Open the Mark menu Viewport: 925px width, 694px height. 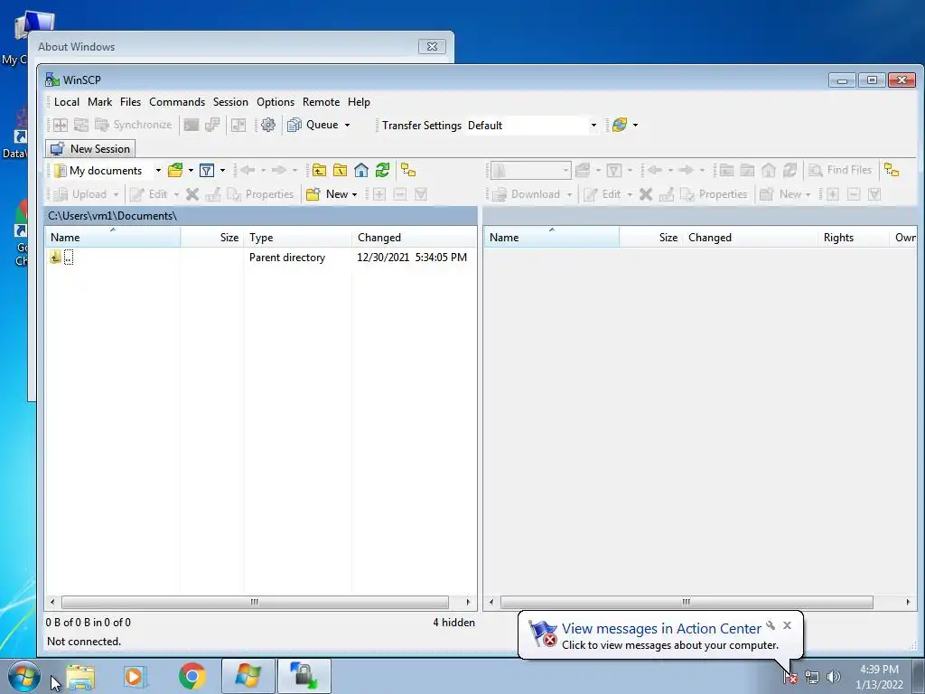99,102
